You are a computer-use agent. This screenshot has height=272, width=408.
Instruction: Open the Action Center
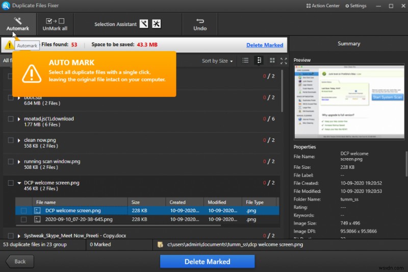point(323,6)
